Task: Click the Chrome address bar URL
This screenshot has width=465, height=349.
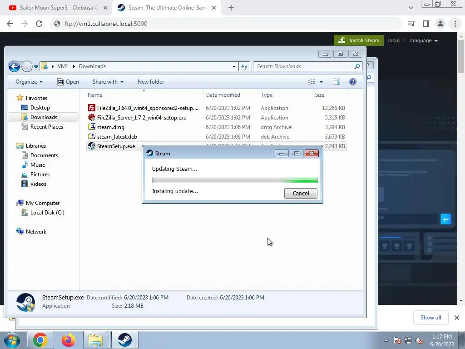Action: (106, 24)
